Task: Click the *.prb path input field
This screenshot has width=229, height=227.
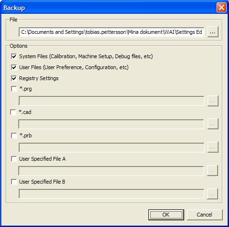Action: point(111,147)
